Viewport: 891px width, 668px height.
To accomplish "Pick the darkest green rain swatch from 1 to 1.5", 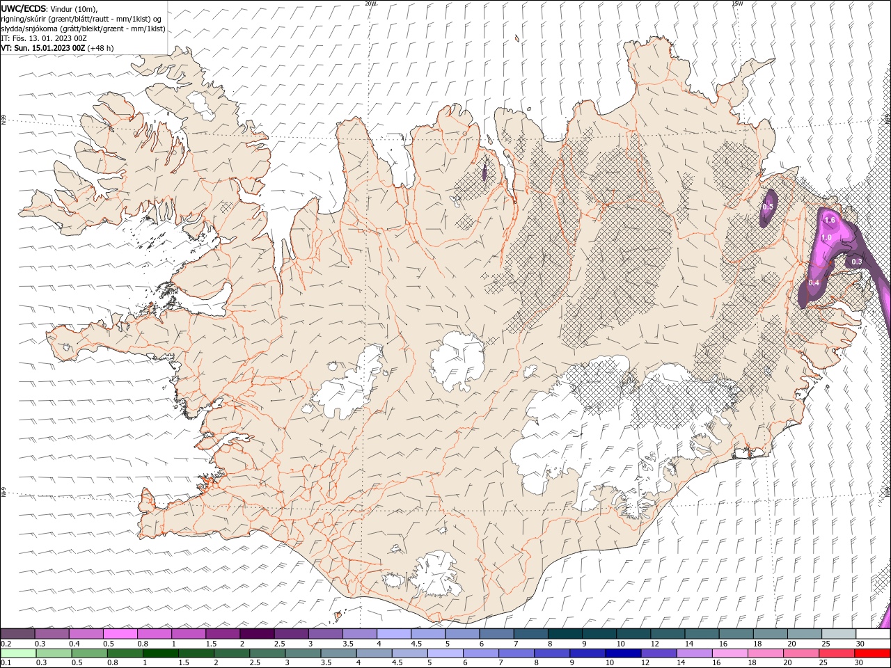I will 161,653.
